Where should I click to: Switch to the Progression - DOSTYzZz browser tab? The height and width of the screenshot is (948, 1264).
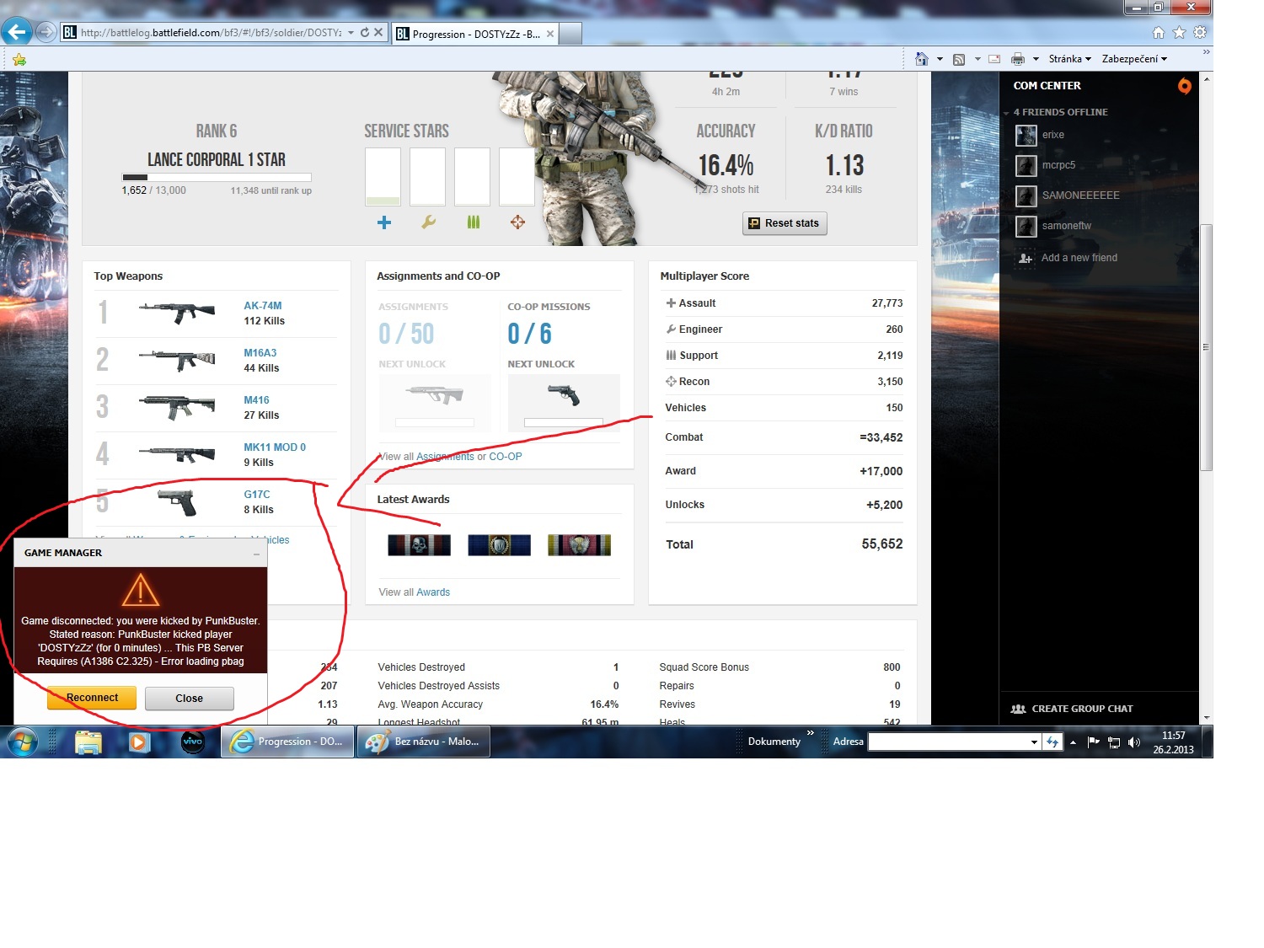pyautogui.click(x=474, y=34)
